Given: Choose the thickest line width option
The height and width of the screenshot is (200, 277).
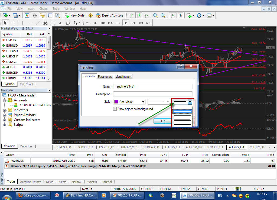Looking at the screenshot, I should 183,124.
